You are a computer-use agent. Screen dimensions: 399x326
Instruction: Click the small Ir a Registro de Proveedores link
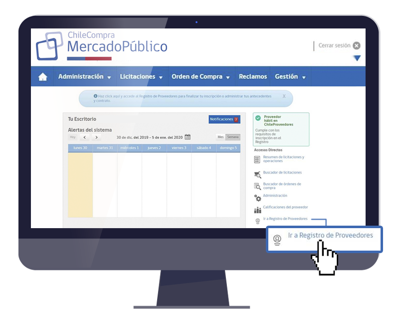point(285,219)
